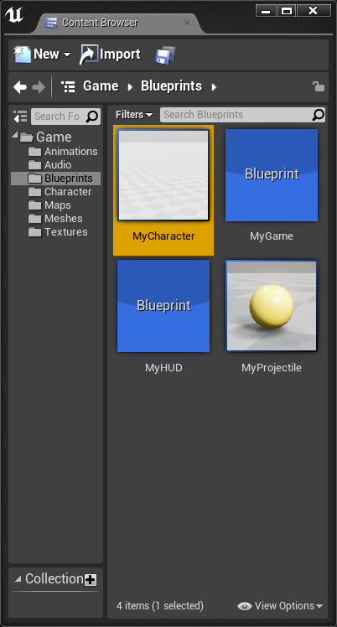Screen dimensions: 337x627
Task: Click the forward navigation arrow icon
Action: point(39,87)
